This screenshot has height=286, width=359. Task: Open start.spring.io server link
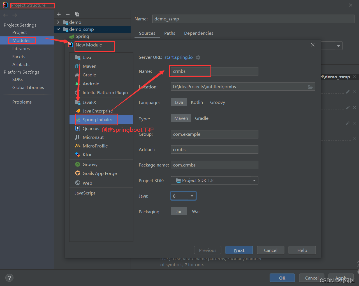[179, 57]
